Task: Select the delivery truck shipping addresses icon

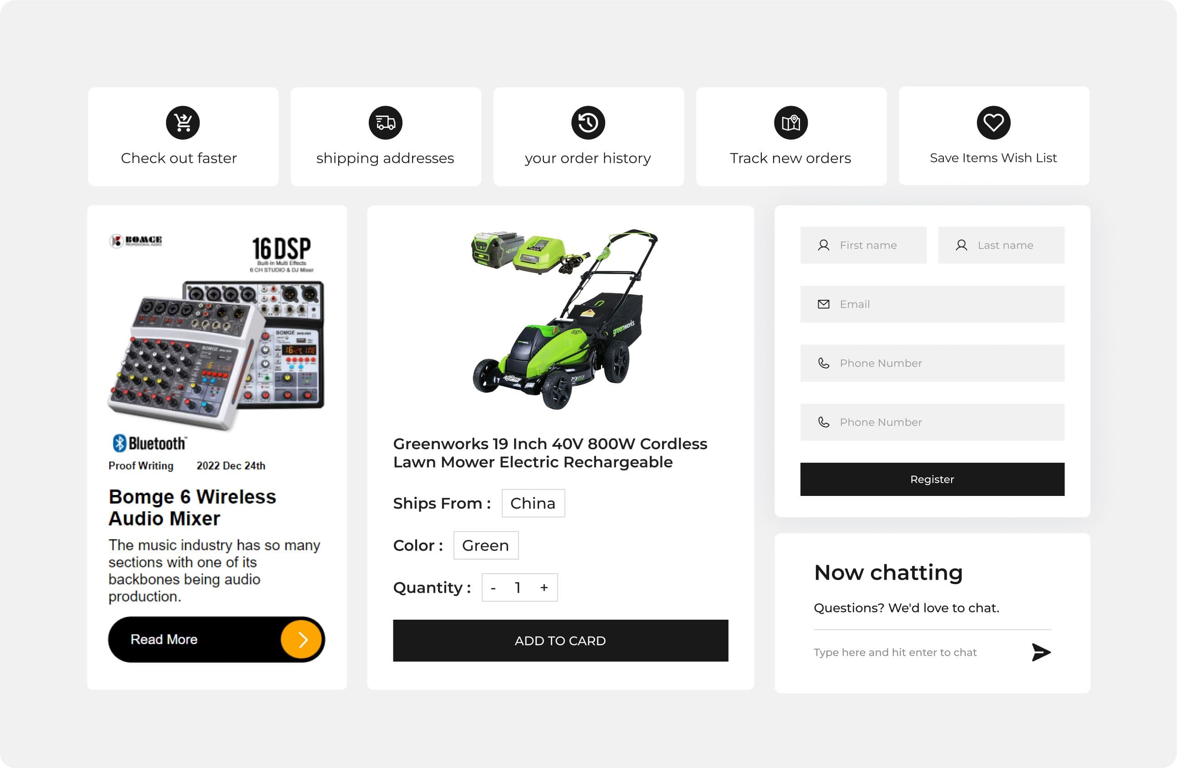Action: pyautogui.click(x=385, y=122)
